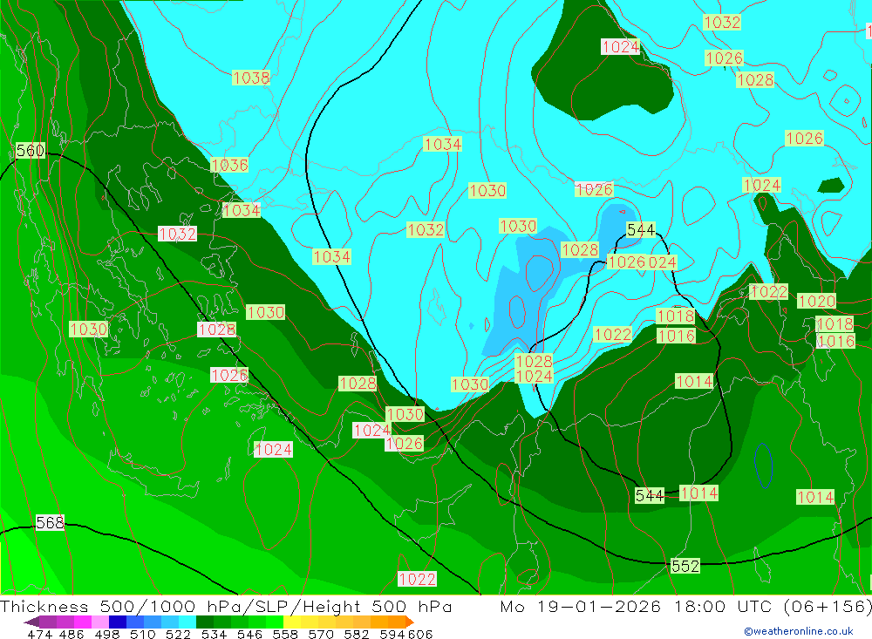The height and width of the screenshot is (639, 872).
Task: Click the orange arrow at legend end
Action: pyautogui.click(x=409, y=622)
